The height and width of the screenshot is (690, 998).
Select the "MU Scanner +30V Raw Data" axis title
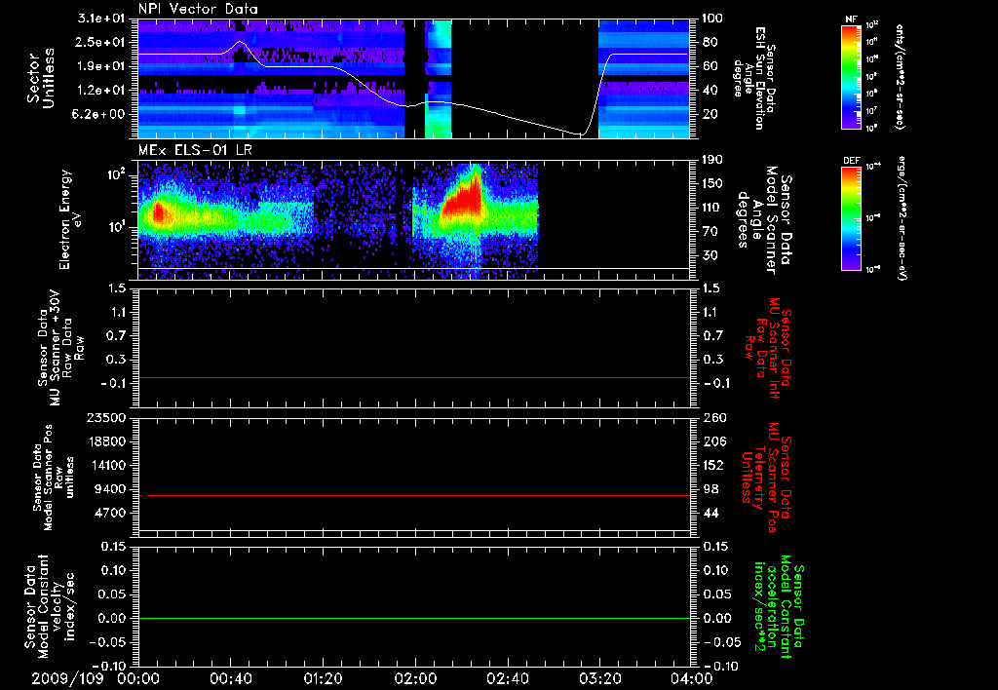pos(60,349)
